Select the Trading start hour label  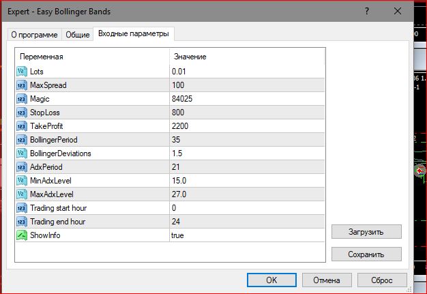tap(58, 208)
